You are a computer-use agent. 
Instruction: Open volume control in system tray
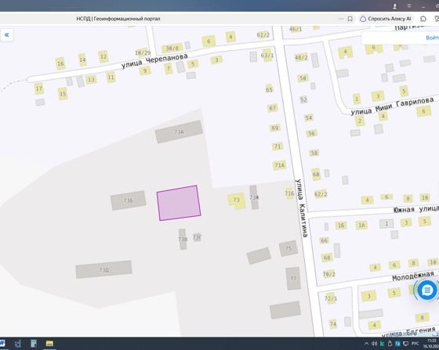point(374,344)
